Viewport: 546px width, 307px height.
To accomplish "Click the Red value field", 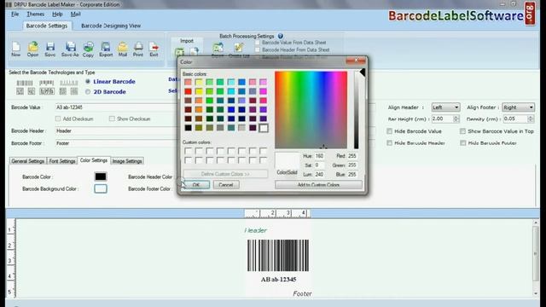I will (352, 156).
